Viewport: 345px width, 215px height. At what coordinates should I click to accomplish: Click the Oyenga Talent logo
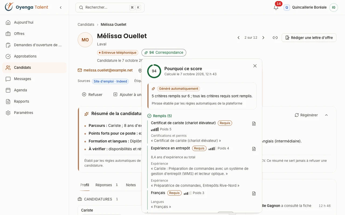26,7
